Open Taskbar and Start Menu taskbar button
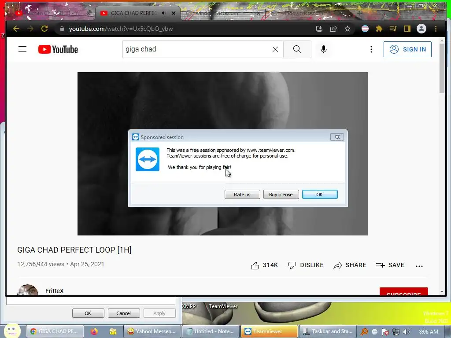Screen dimensions: 451x338 click(x=328, y=331)
